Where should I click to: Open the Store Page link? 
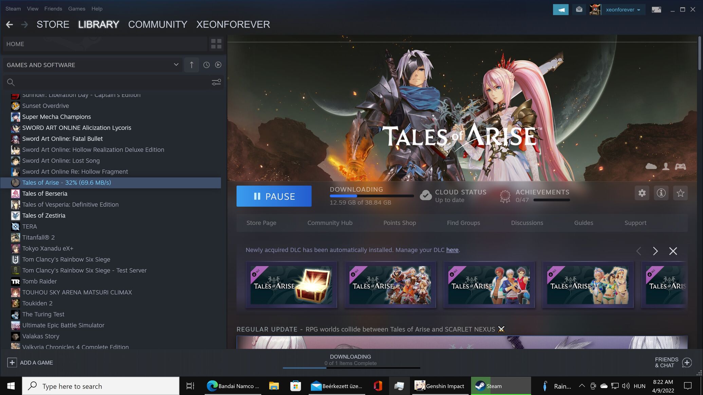point(261,223)
